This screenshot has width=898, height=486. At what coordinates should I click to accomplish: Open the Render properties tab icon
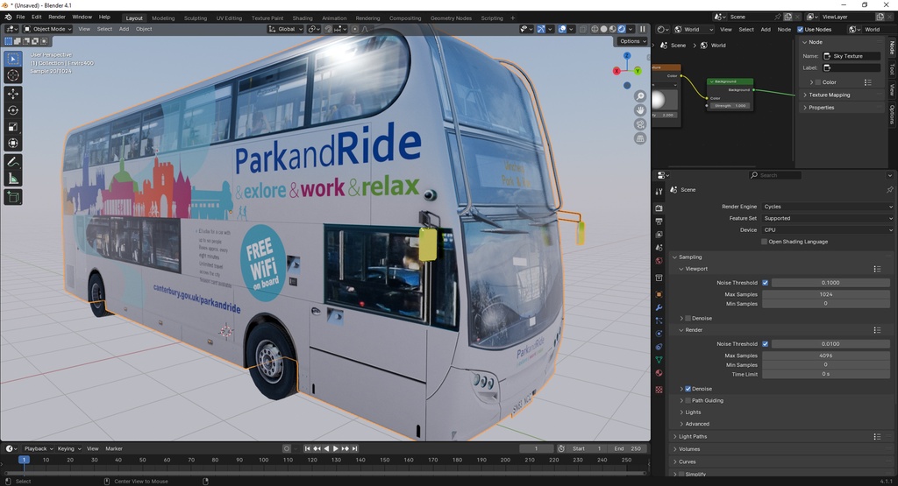coord(659,208)
